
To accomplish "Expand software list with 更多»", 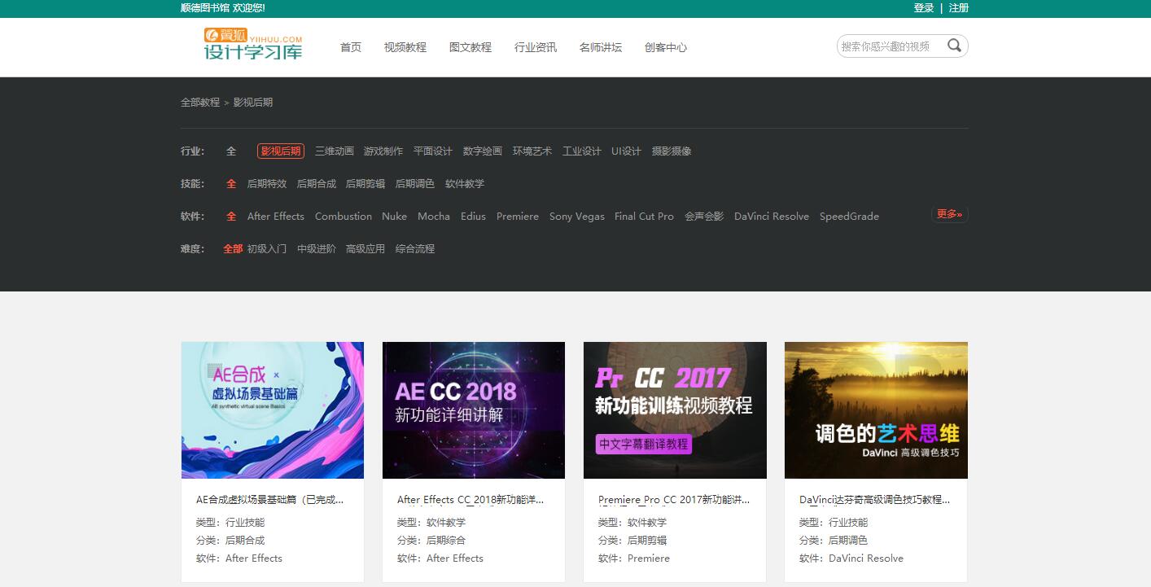I will click(x=950, y=215).
